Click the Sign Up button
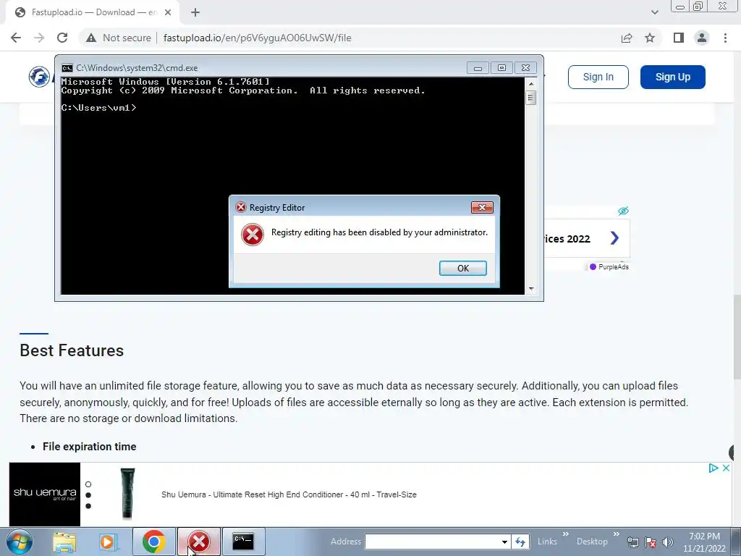 pos(672,77)
